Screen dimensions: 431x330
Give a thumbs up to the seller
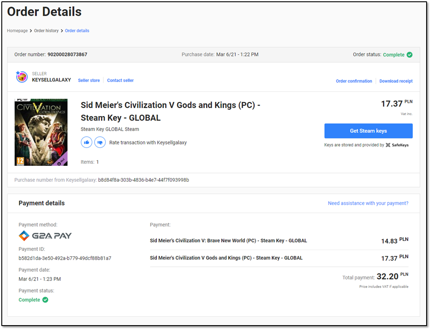87,142
